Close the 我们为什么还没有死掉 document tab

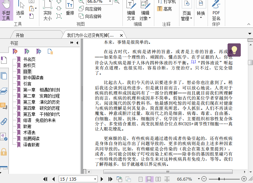(121, 35)
